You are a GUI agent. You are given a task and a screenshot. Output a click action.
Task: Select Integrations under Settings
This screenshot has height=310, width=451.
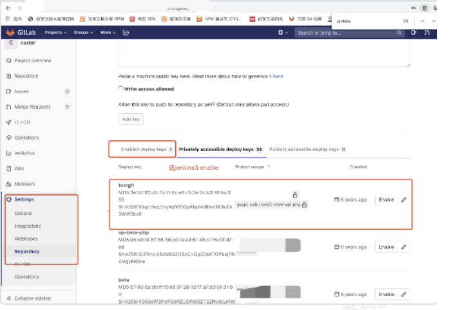(x=27, y=226)
